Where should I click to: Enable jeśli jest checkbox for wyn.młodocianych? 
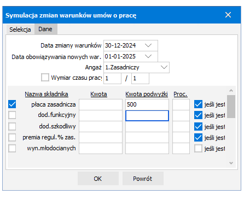(198, 149)
